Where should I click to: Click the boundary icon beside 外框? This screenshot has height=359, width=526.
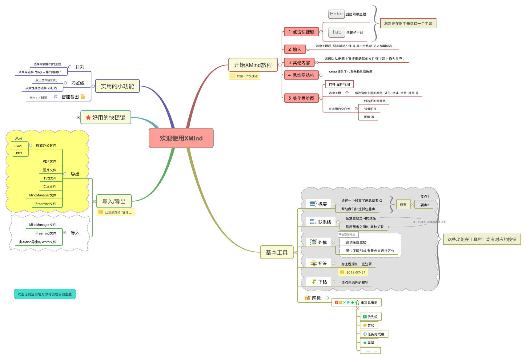pyautogui.click(x=313, y=242)
